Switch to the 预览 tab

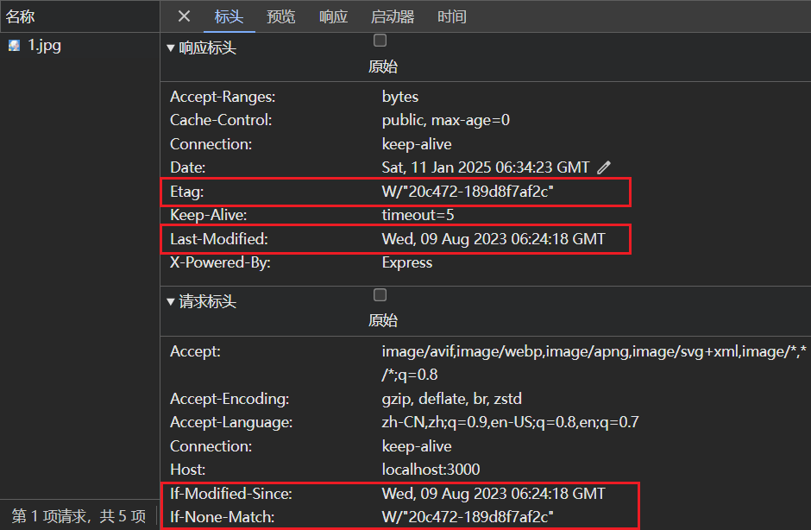tap(281, 16)
